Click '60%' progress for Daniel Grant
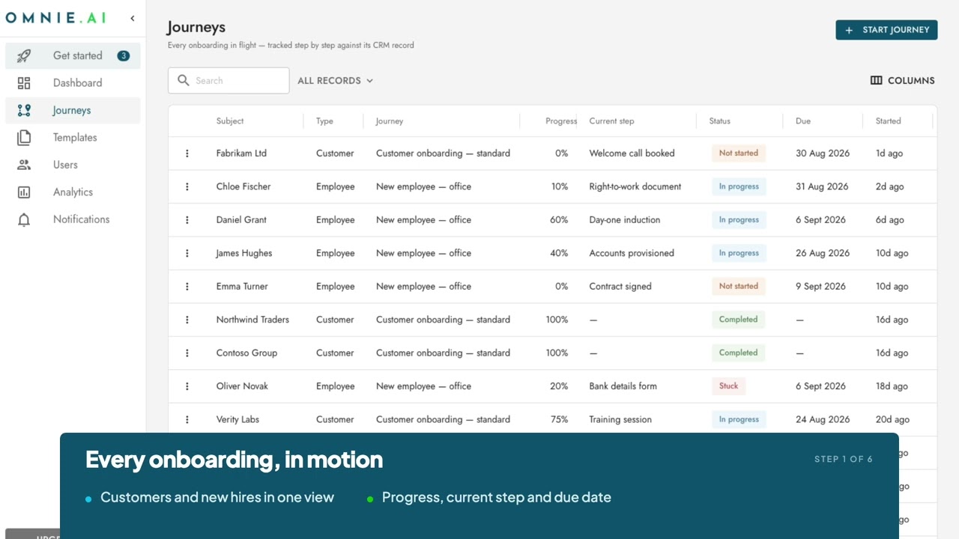Viewport: 959px width, 539px height. pyautogui.click(x=559, y=220)
